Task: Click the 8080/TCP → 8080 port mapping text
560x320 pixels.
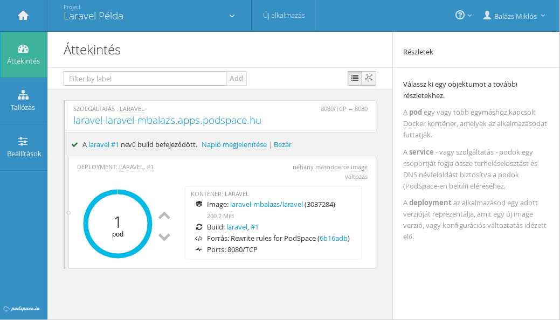Action: (344, 109)
